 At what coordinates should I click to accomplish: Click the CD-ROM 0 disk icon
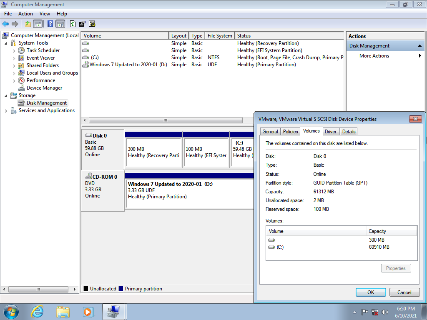pyautogui.click(x=89, y=177)
